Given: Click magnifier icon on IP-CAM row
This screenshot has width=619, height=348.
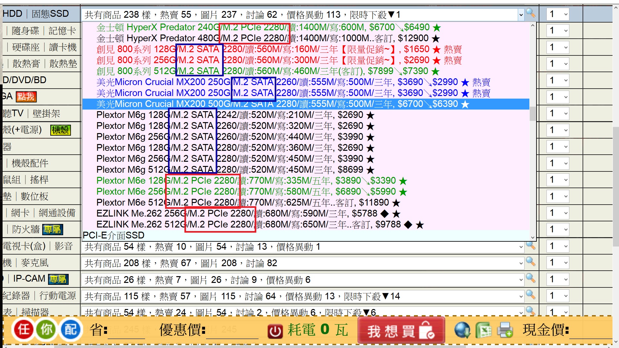Looking at the screenshot, I should point(531,279).
